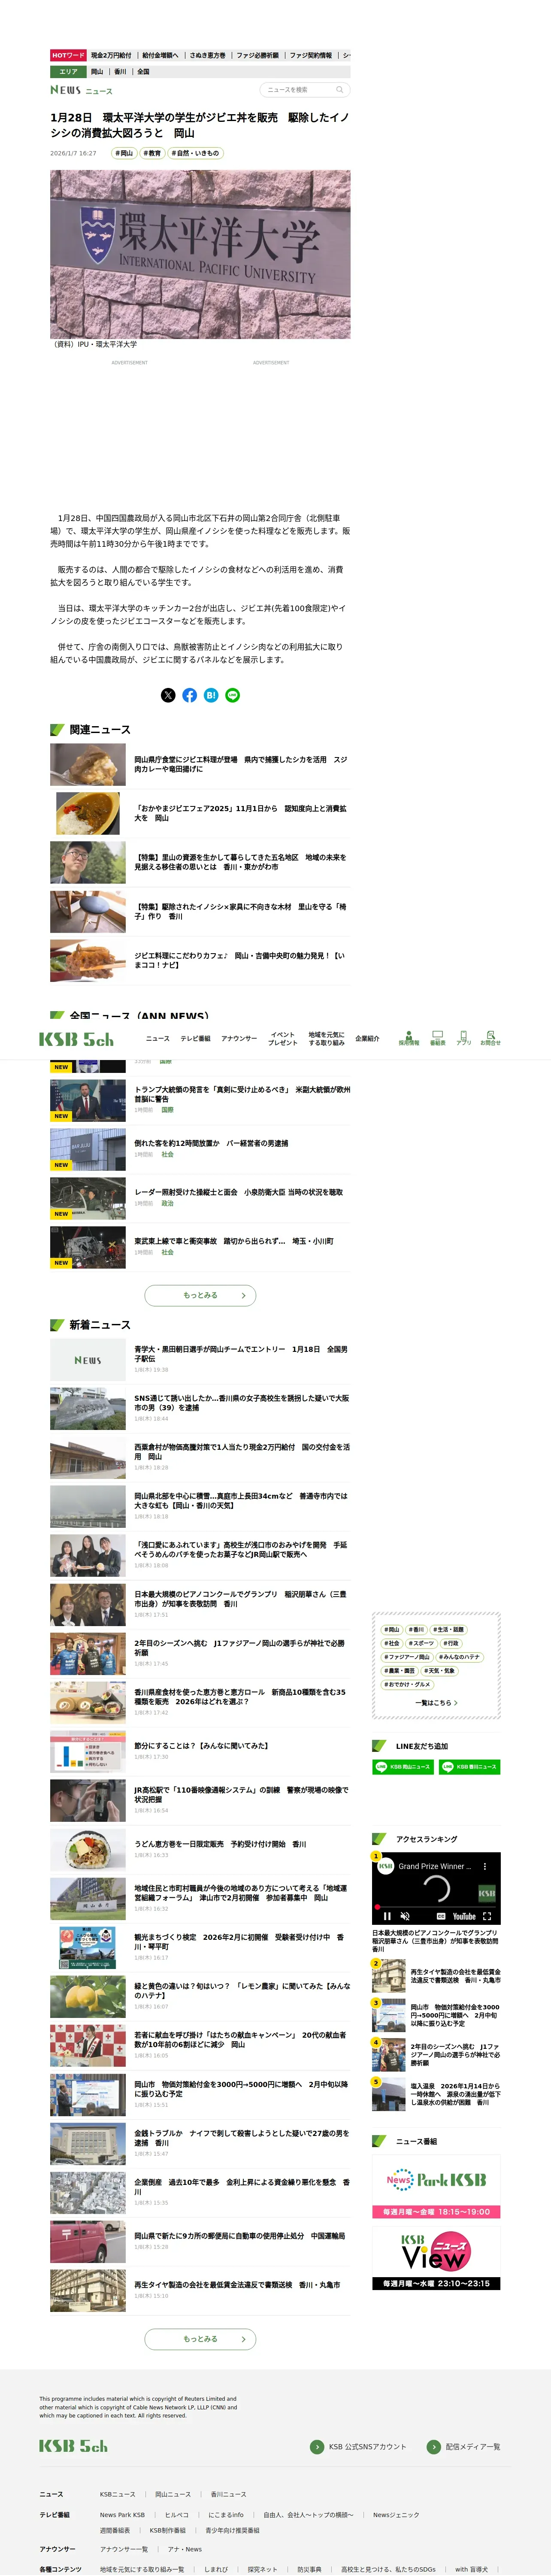Open thumbnail for ジビエ料理にこだわりカフェ story
The image size is (551, 2575).
[x=88, y=960]
